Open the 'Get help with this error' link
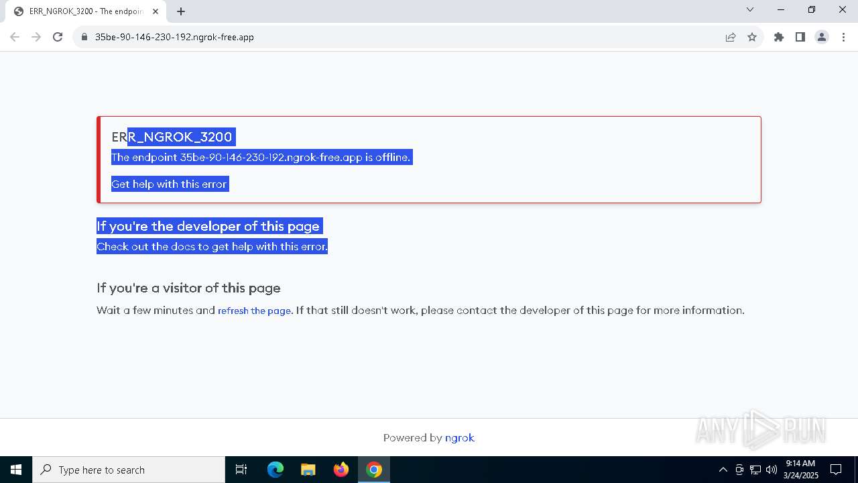 click(170, 184)
